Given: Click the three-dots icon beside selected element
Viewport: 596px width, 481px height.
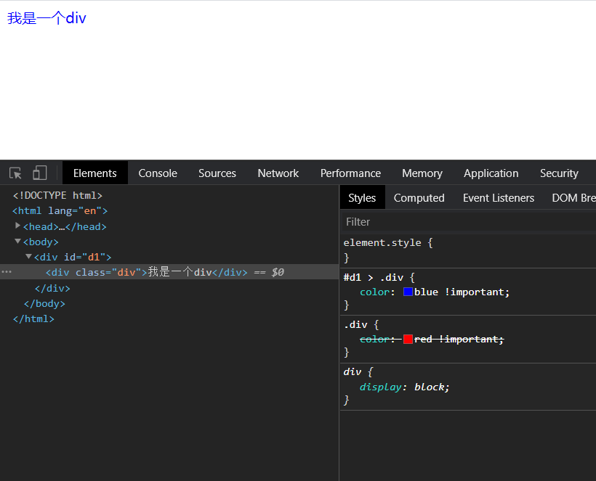Looking at the screenshot, I should [x=7, y=272].
